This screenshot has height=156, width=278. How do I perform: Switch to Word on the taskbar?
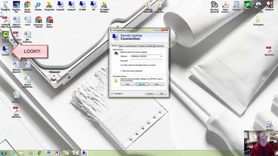pyautogui.click(x=49, y=153)
